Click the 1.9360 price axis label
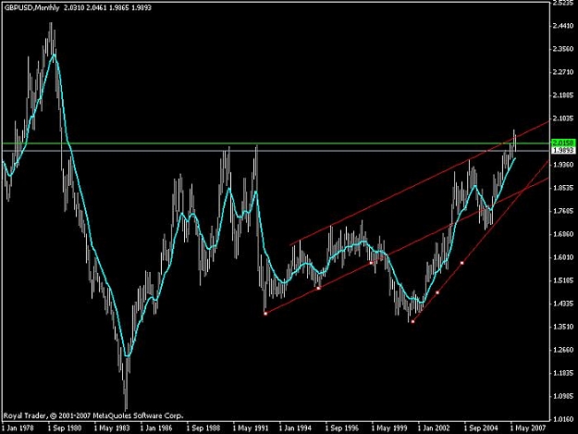Image resolution: width=578 pixels, height=434 pixels. (563, 165)
